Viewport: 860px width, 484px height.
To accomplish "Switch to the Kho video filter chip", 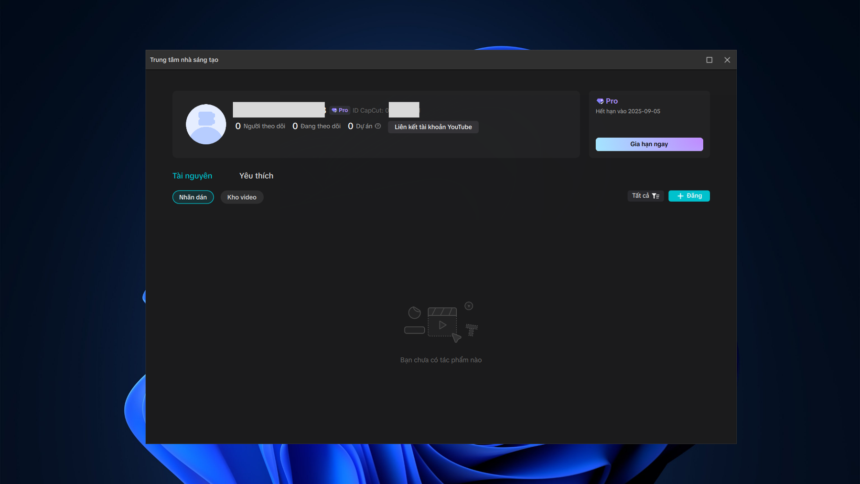I will pos(242,197).
